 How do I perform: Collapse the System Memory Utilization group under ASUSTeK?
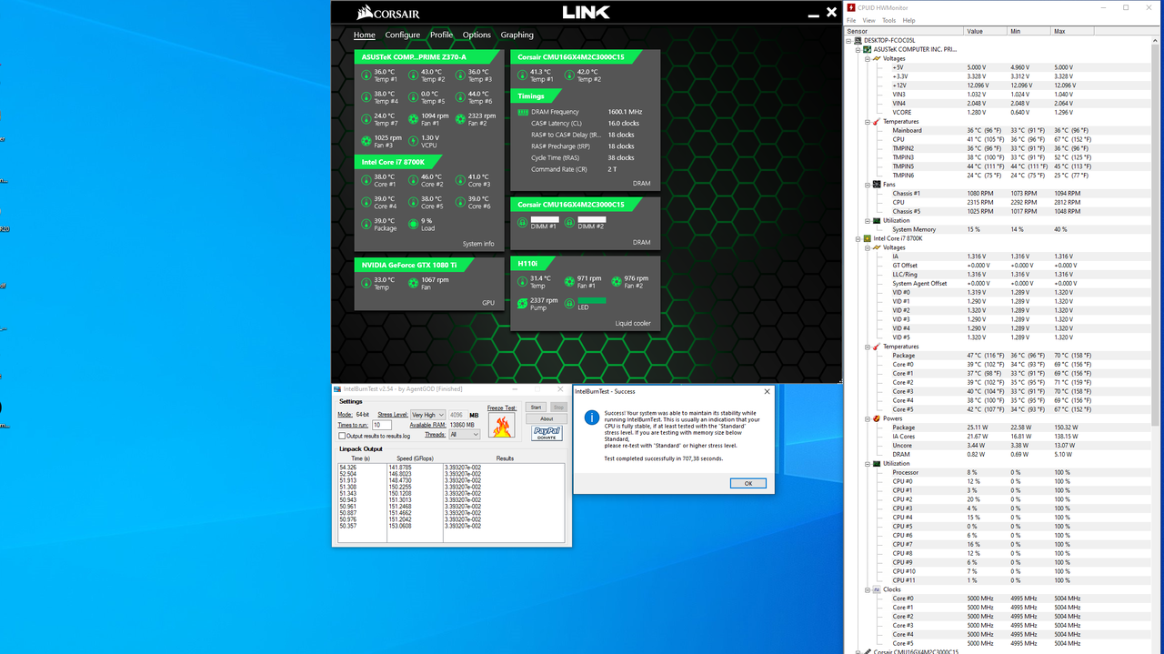coord(867,220)
